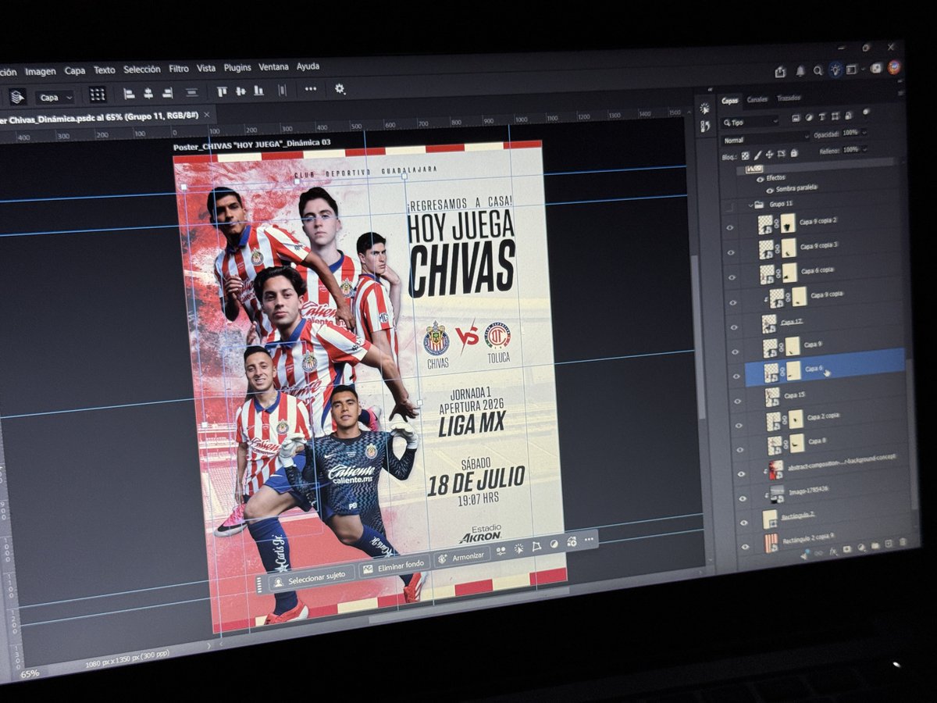
Task: Open the Capa auto-select dropdown
Action: [x=55, y=98]
